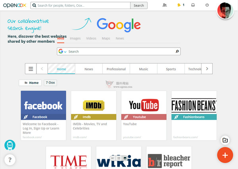Screen dimensions: 238x169
Task: Click magnifier icon in Google search box
Action: point(177,51)
